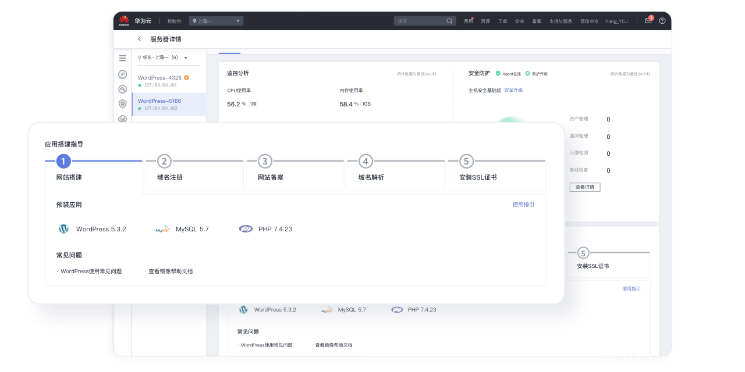Select step 4 域名解析 tab in front card
The width and height of the screenshot is (745, 372).
click(396, 173)
